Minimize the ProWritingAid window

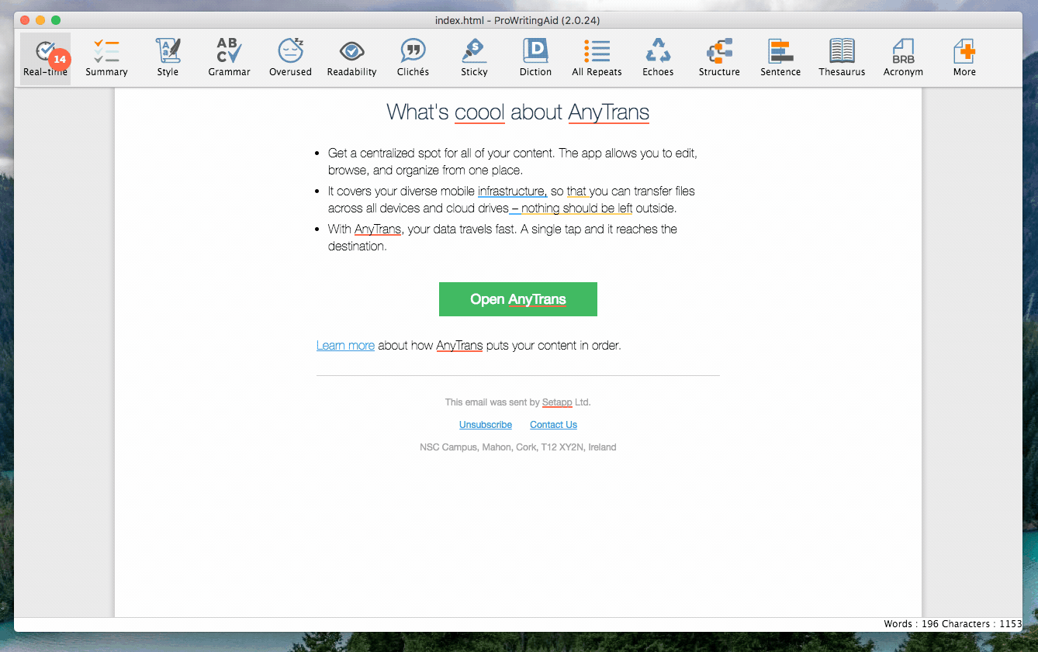[40, 20]
